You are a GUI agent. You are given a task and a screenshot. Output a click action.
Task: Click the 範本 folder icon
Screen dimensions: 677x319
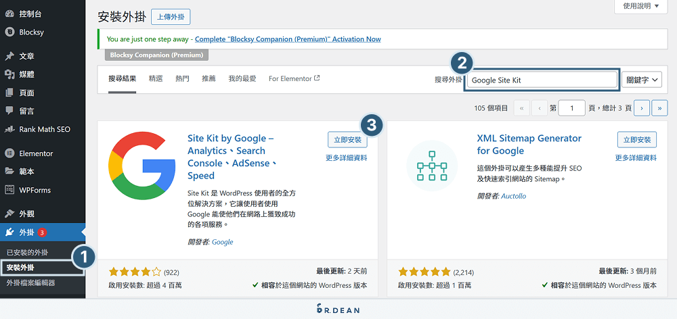(9, 172)
